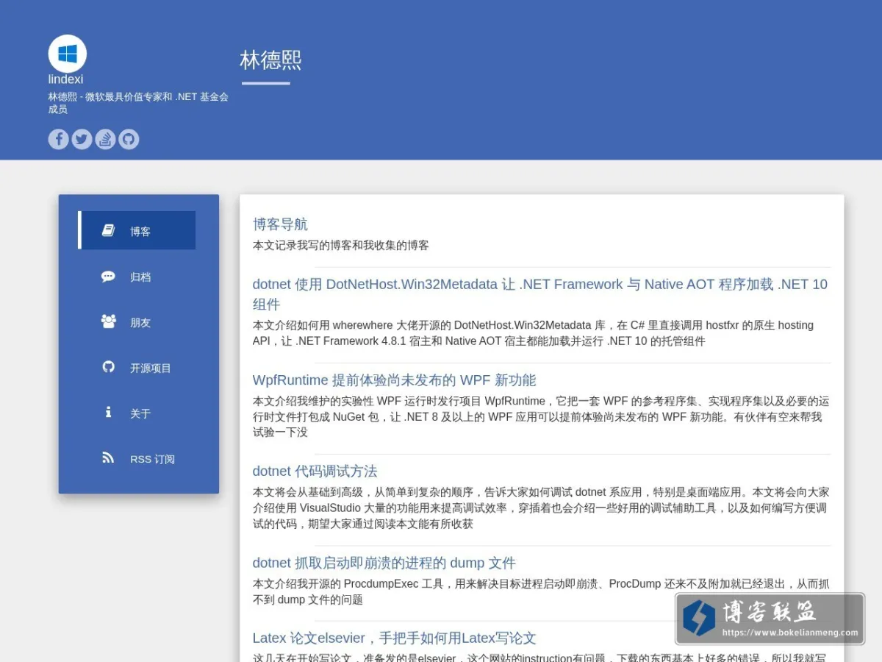
Task: Click summary mentioning ProcdumpExec 工具
Action: pos(541,592)
